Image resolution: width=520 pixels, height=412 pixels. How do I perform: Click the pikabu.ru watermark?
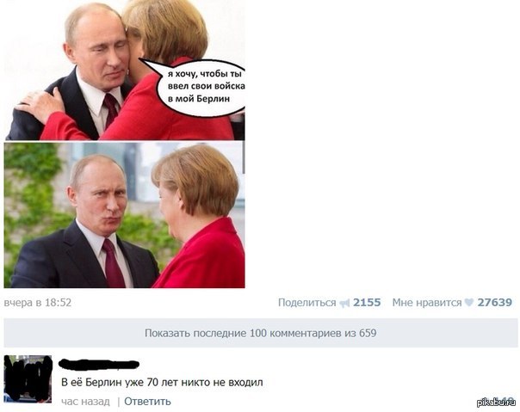click(x=496, y=402)
